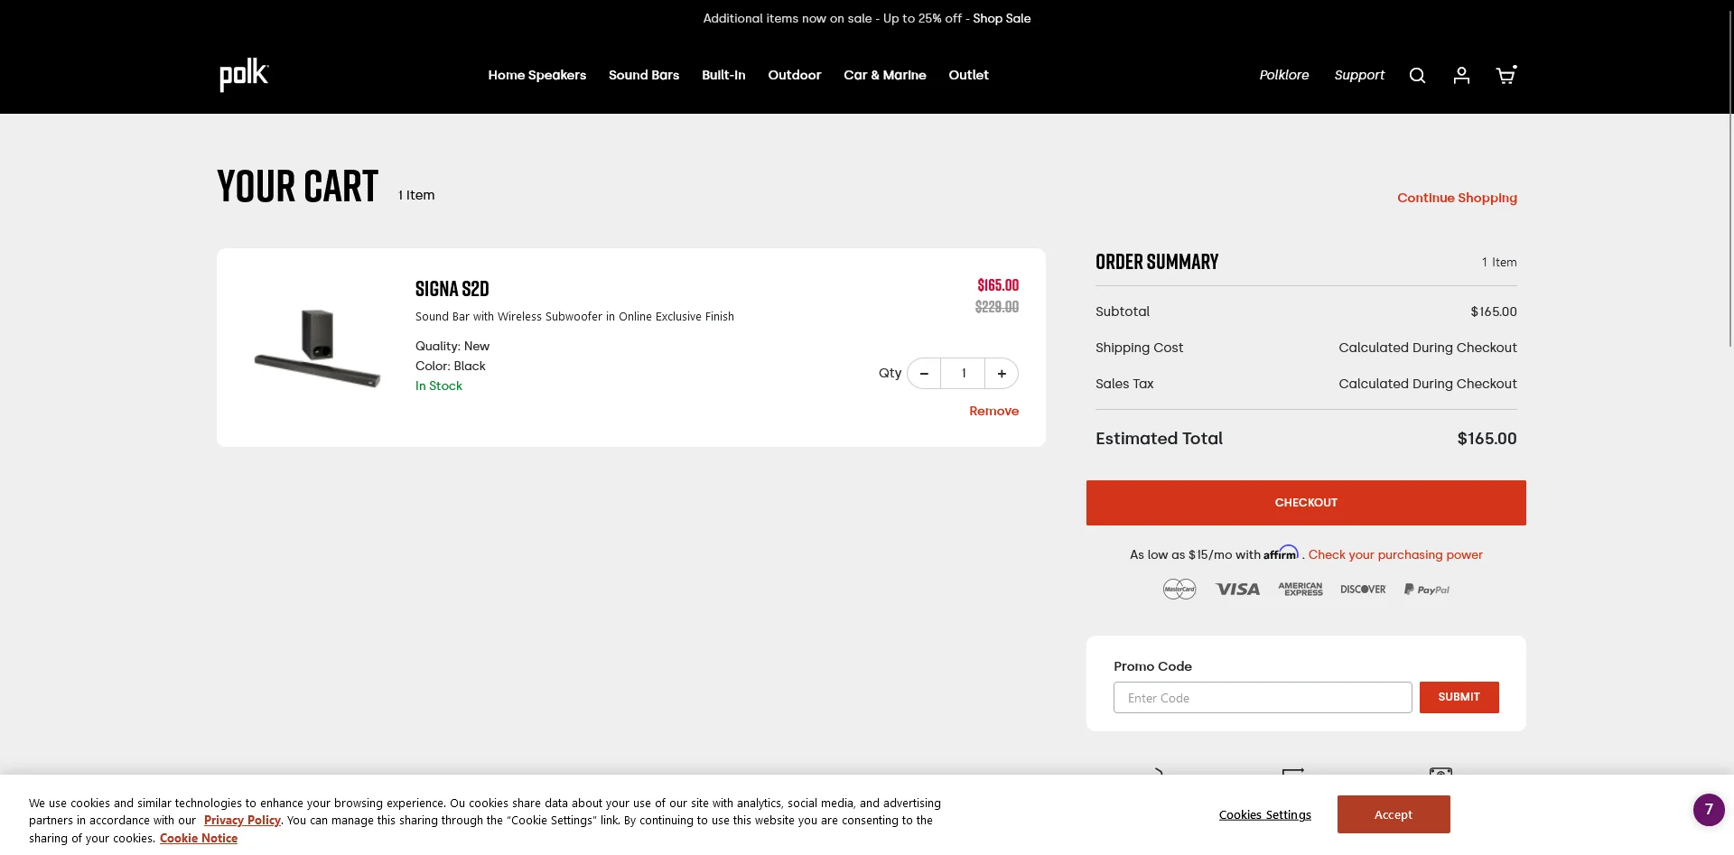Open Built-In menu
Image resolution: width=1734 pixels, height=855 pixels.
pos(723,75)
